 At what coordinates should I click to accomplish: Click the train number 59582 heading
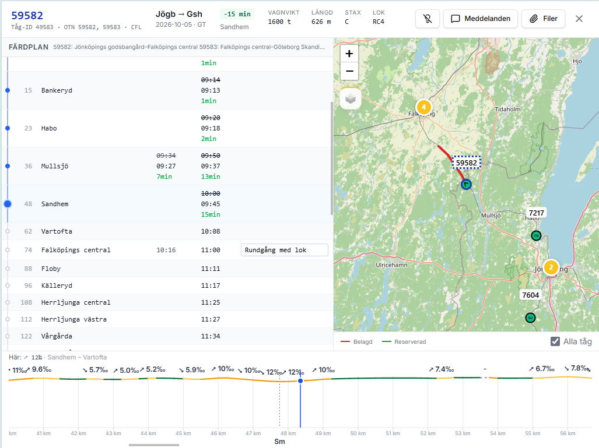coord(27,16)
